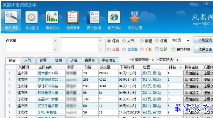Switch to the 手机淘宝 results tab
This screenshot has height=118, width=213.
click(x=109, y=60)
